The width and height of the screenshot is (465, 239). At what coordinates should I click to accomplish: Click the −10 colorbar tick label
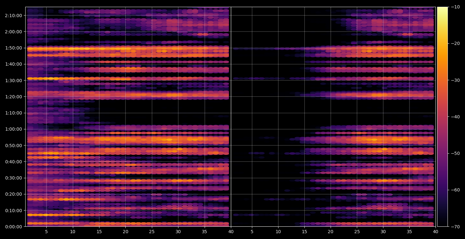click(x=455, y=7)
